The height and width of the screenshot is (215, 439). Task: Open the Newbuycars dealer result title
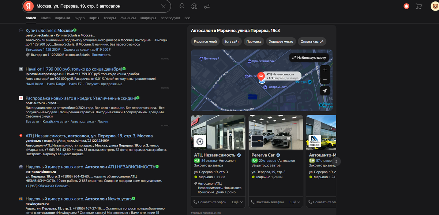click(79, 199)
